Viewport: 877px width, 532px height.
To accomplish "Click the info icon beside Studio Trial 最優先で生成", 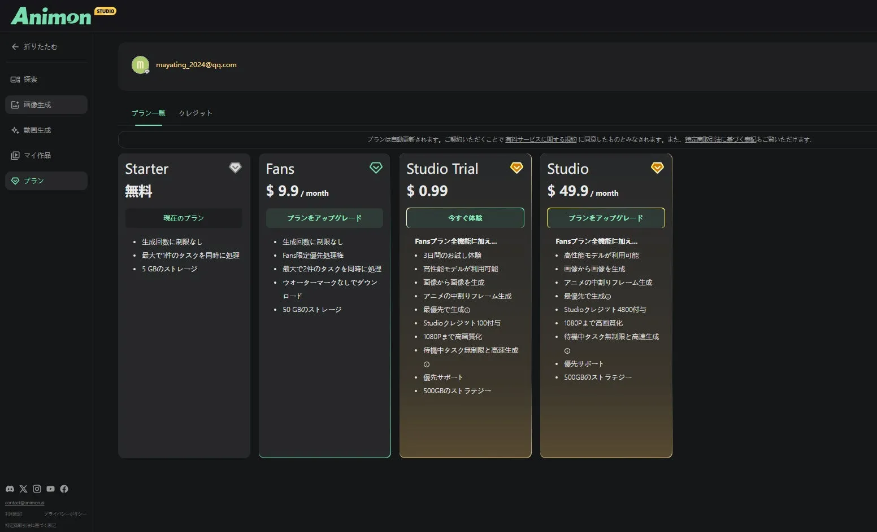I will point(467,310).
